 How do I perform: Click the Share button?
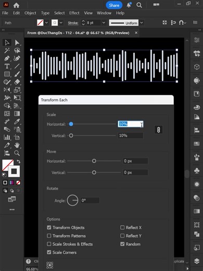(x=114, y=5)
